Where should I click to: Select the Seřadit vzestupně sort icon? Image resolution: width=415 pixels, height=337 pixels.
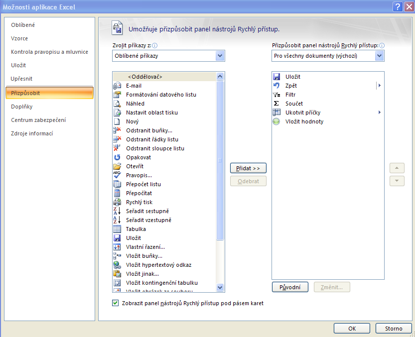(117, 220)
